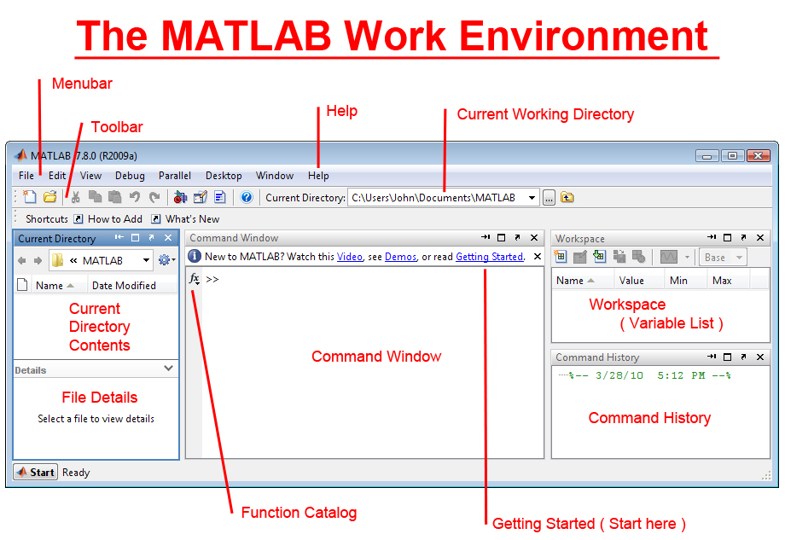Maximize the Current Directory panel
This screenshot has width=785, height=540.
tap(135, 238)
